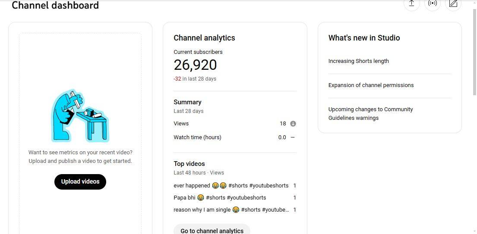Click the watch time dash indicator
This screenshot has width=477, height=234.
293,137
